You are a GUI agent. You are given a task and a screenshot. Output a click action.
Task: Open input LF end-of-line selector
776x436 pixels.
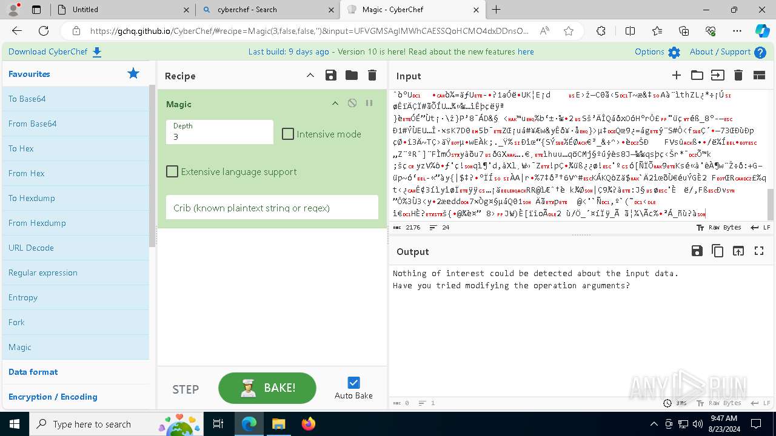[x=760, y=228]
